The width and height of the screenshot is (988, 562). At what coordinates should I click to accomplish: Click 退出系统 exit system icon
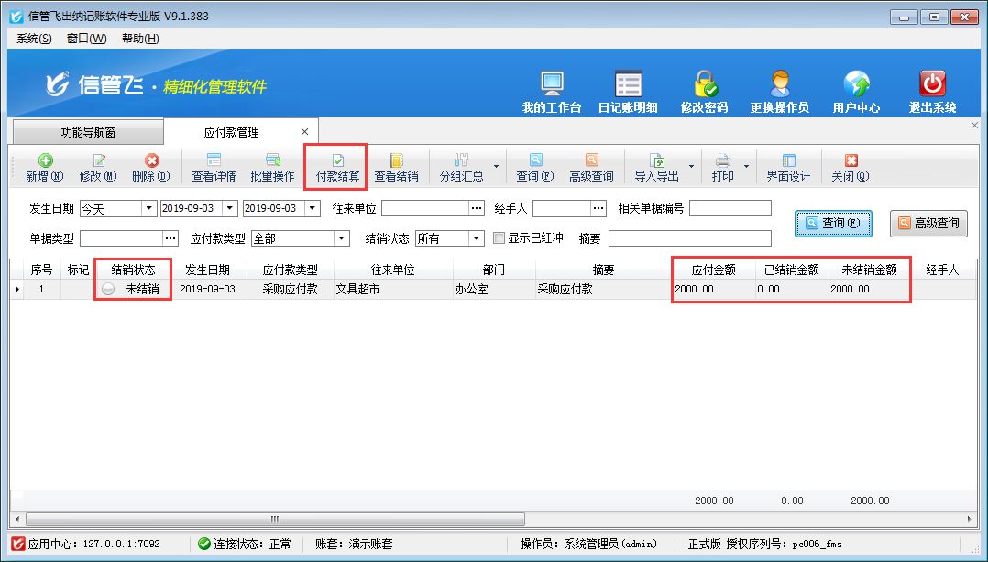[x=932, y=92]
